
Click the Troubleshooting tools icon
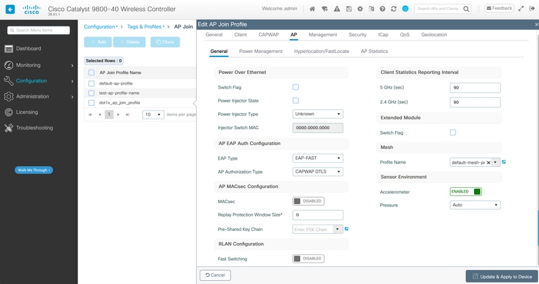tap(9, 128)
